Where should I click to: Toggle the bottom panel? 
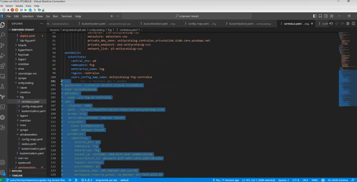click(x=320, y=16)
